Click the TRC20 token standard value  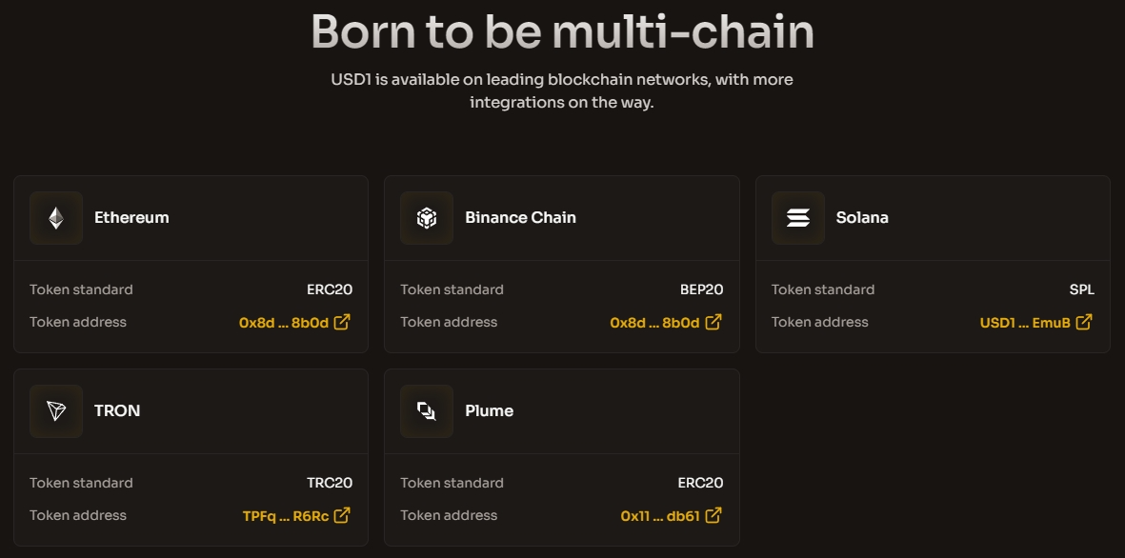[x=330, y=483]
